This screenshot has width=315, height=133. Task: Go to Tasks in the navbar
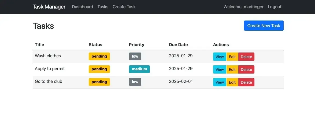103,7
